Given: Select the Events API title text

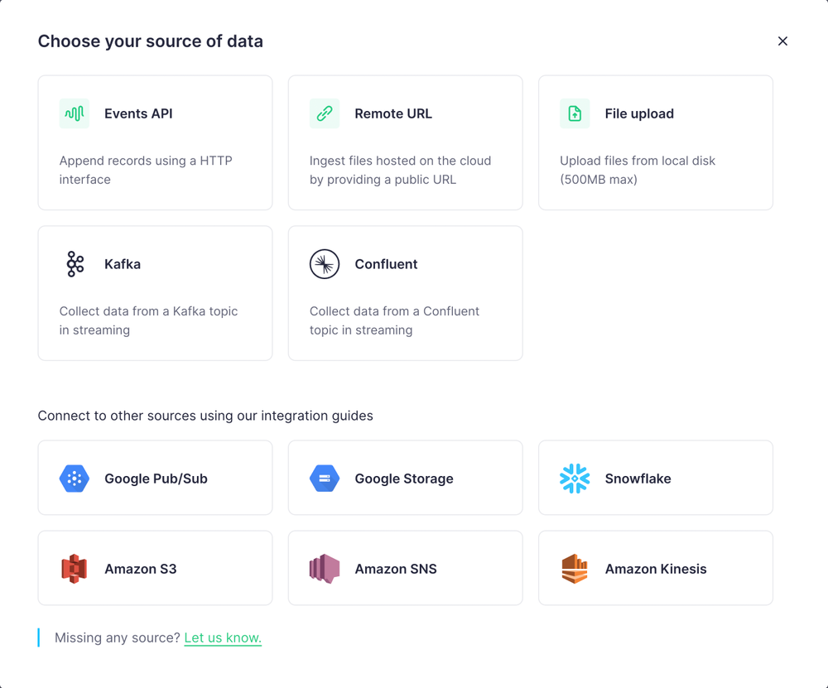Looking at the screenshot, I should [138, 113].
